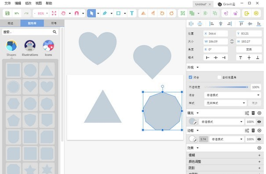
Task: Open the fill color swatch
Action: coord(193,121)
